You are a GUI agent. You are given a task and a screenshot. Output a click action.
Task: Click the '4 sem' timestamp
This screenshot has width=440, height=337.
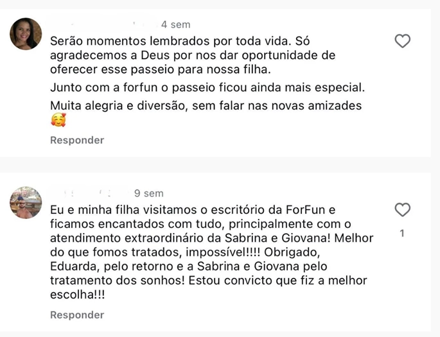(x=176, y=24)
